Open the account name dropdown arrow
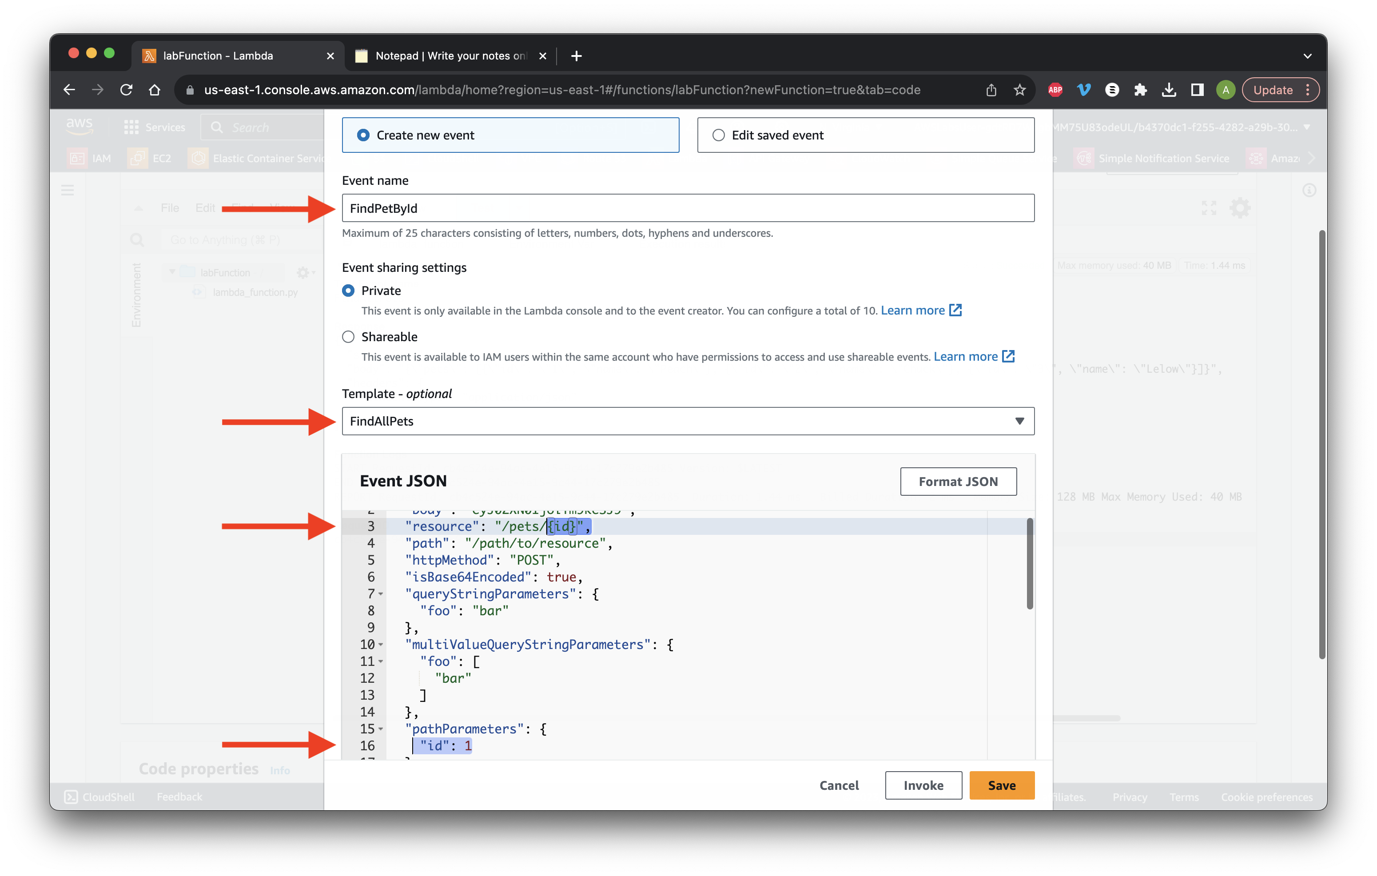The width and height of the screenshot is (1377, 876). tap(1307, 127)
